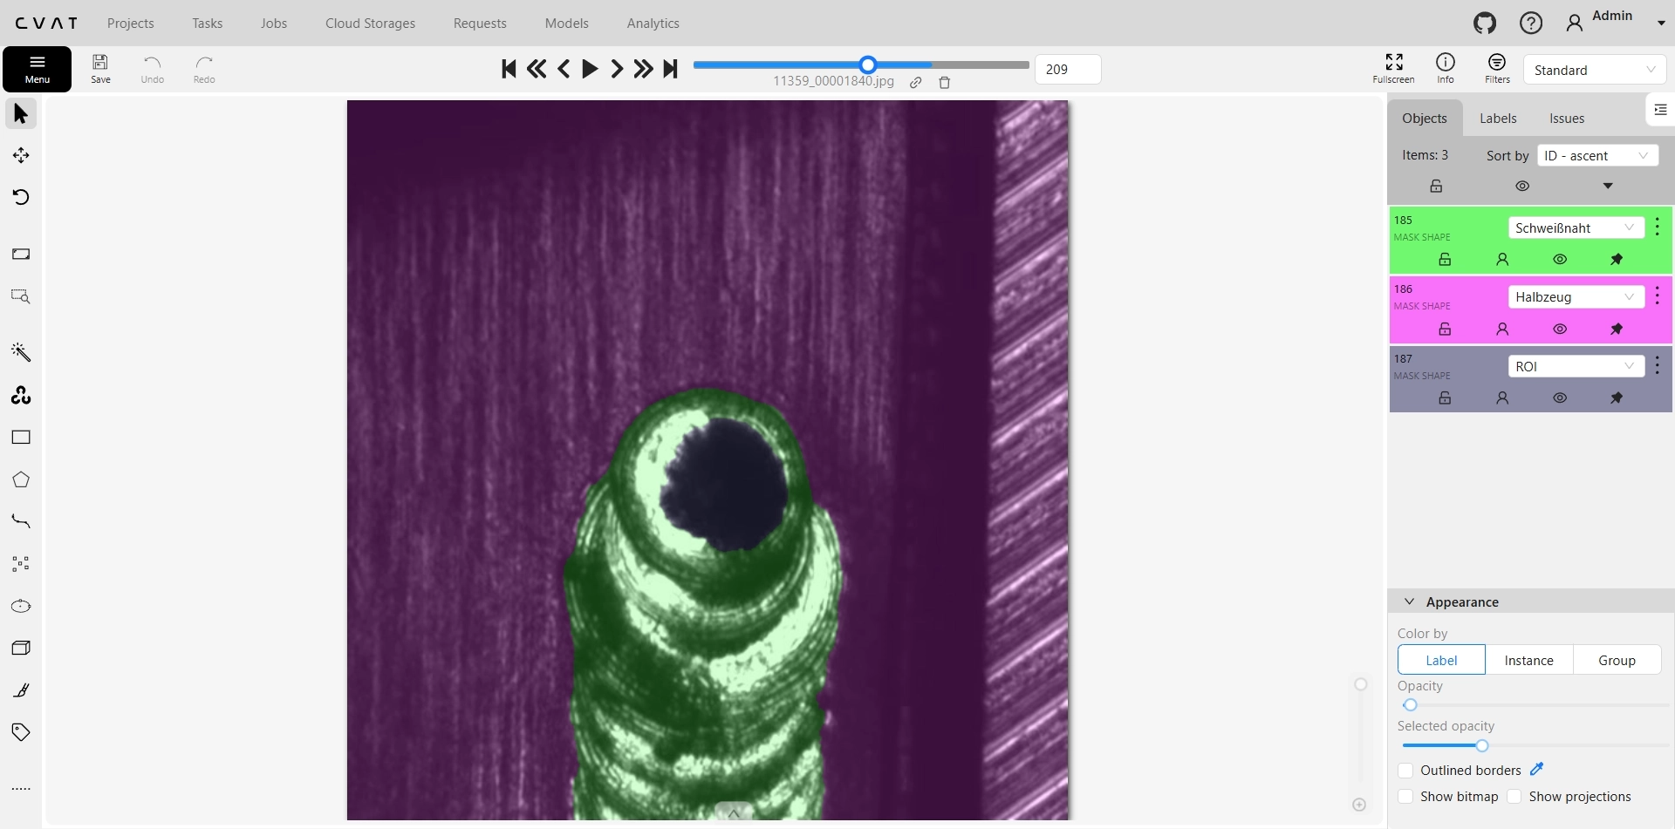1675x829 pixels.
Task: Open the Halbzeug label dropdown
Action: (1576, 296)
